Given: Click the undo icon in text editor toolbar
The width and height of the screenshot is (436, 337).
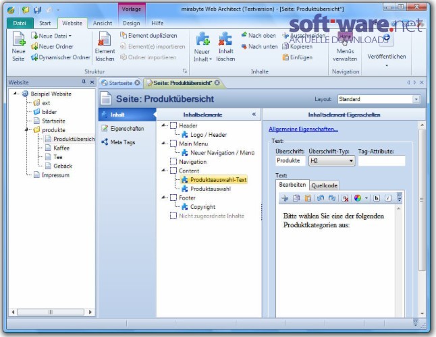Looking at the screenshot, I should [x=321, y=198].
